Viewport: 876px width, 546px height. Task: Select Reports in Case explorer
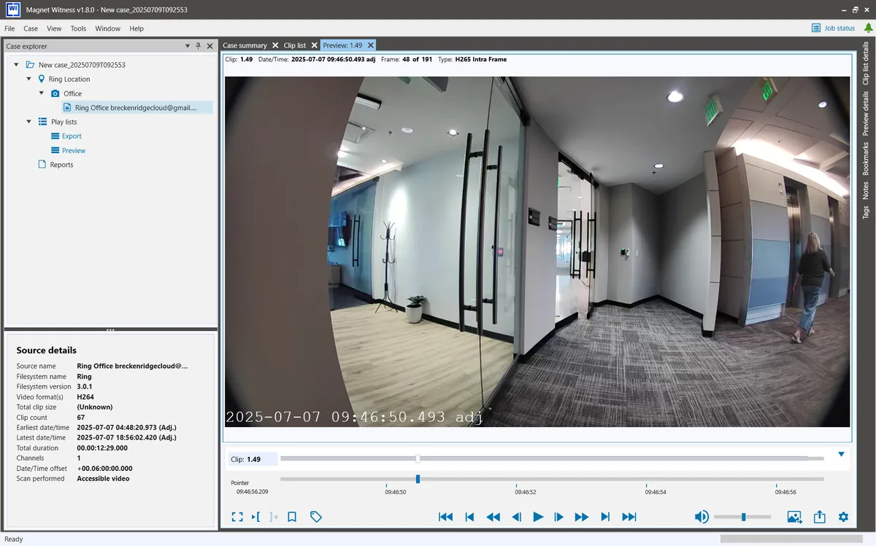61,165
